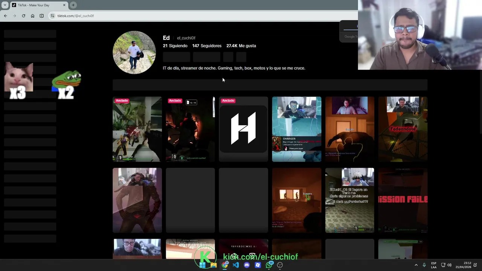Click the 12/13 carousel badge icon
Screen dimensions: 482x271
point(191,102)
